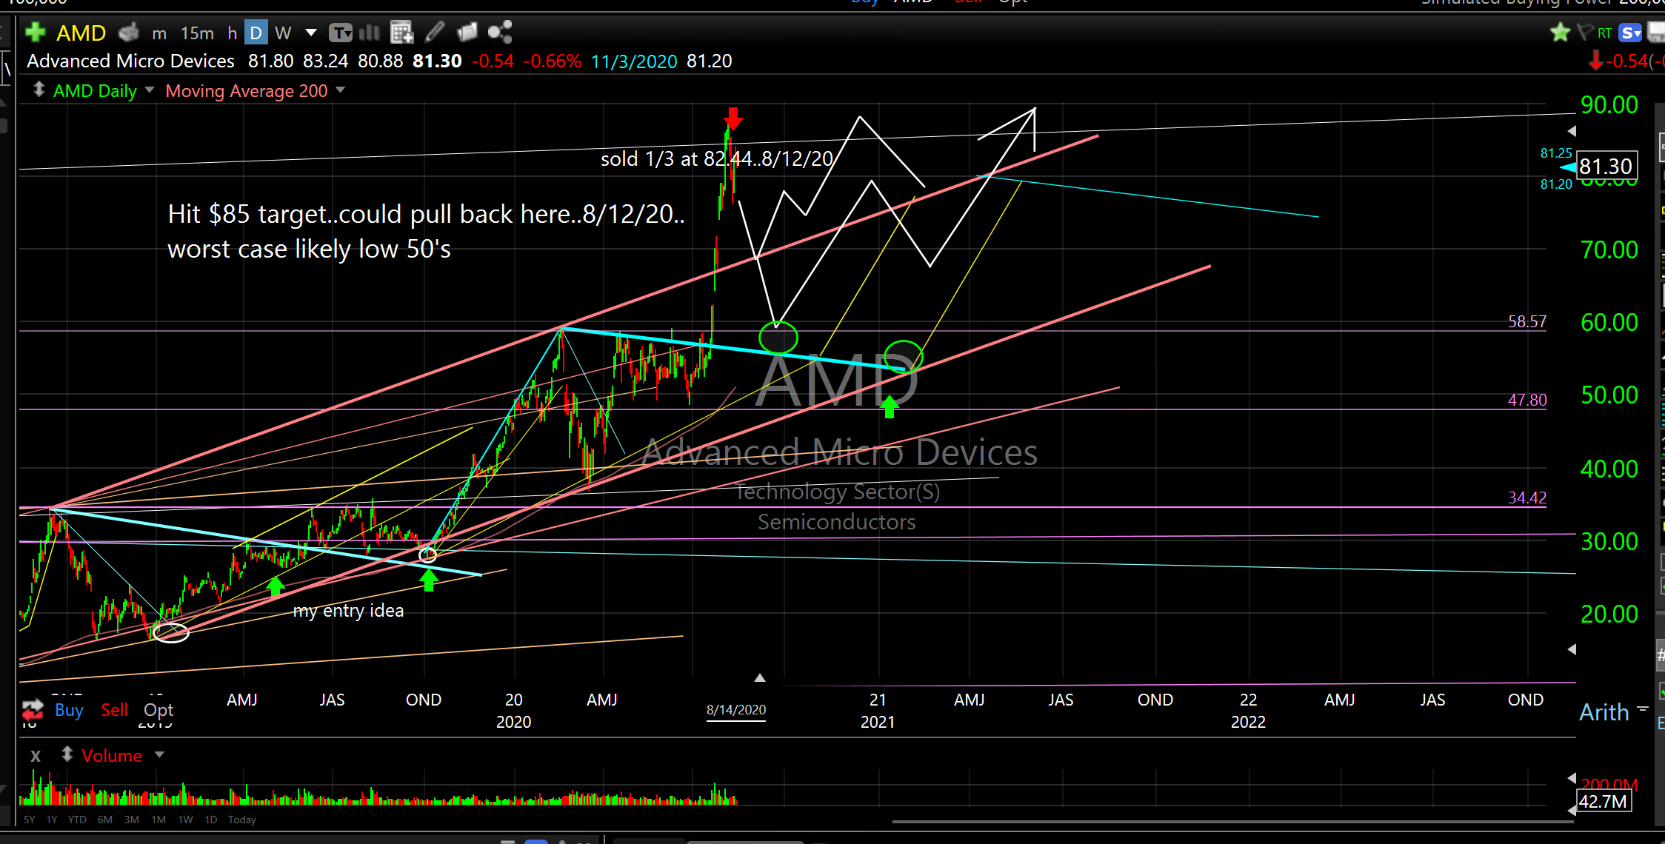1665x844 pixels.
Task: Select the 6M range tab
Action: (x=105, y=820)
